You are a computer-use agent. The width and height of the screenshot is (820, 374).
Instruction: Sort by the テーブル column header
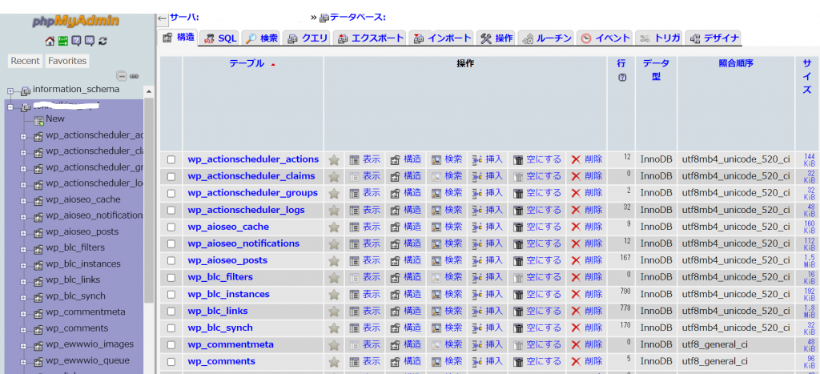click(x=247, y=63)
